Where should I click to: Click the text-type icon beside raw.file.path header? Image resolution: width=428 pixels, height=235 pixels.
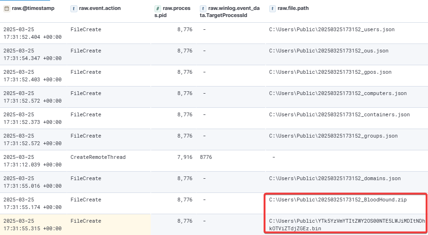[x=272, y=9]
